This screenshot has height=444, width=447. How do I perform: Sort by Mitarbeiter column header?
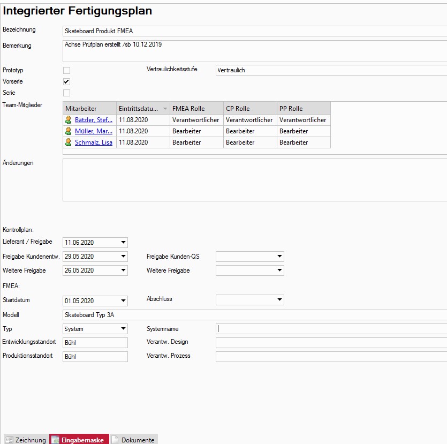[x=89, y=108]
